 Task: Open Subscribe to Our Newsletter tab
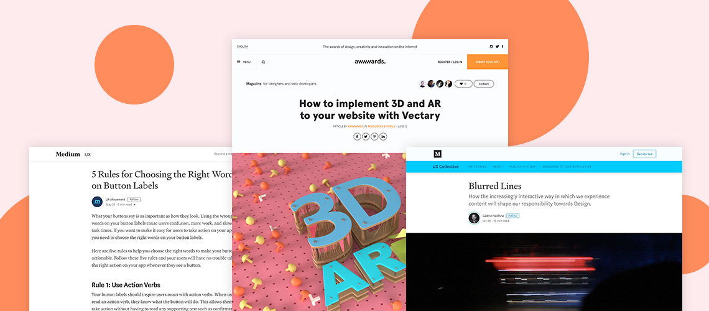point(567,167)
